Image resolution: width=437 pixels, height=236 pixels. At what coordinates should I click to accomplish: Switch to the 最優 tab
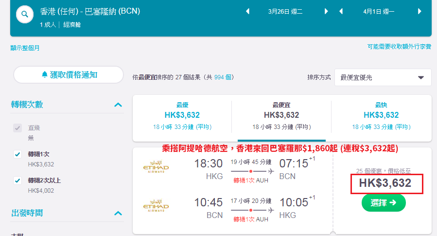pyautogui.click(x=182, y=116)
